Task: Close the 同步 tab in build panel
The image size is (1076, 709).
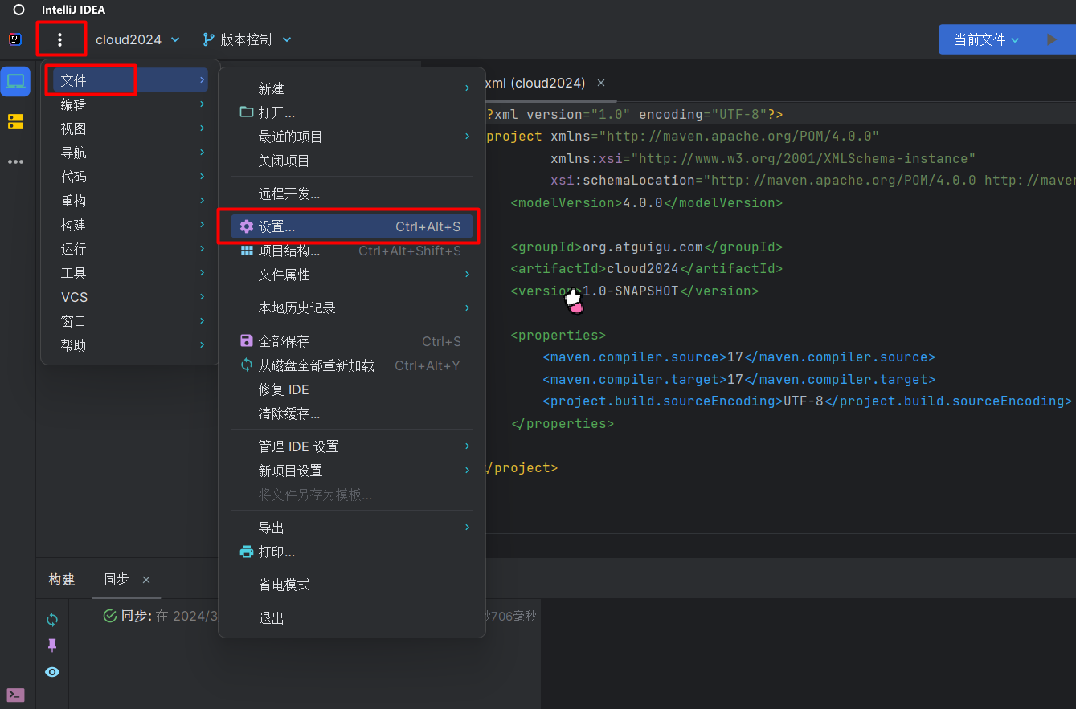Action: [x=146, y=580]
